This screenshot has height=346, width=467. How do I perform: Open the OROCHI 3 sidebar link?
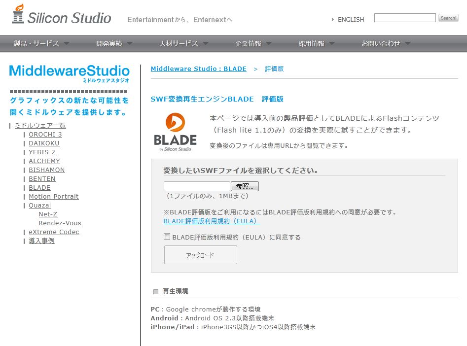point(45,134)
